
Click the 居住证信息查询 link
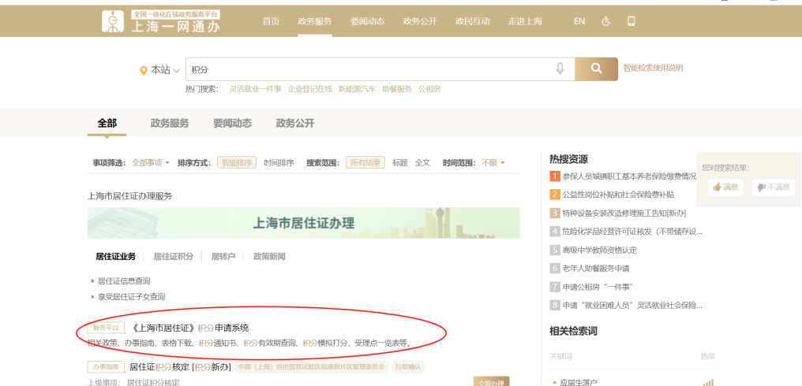[124, 280]
